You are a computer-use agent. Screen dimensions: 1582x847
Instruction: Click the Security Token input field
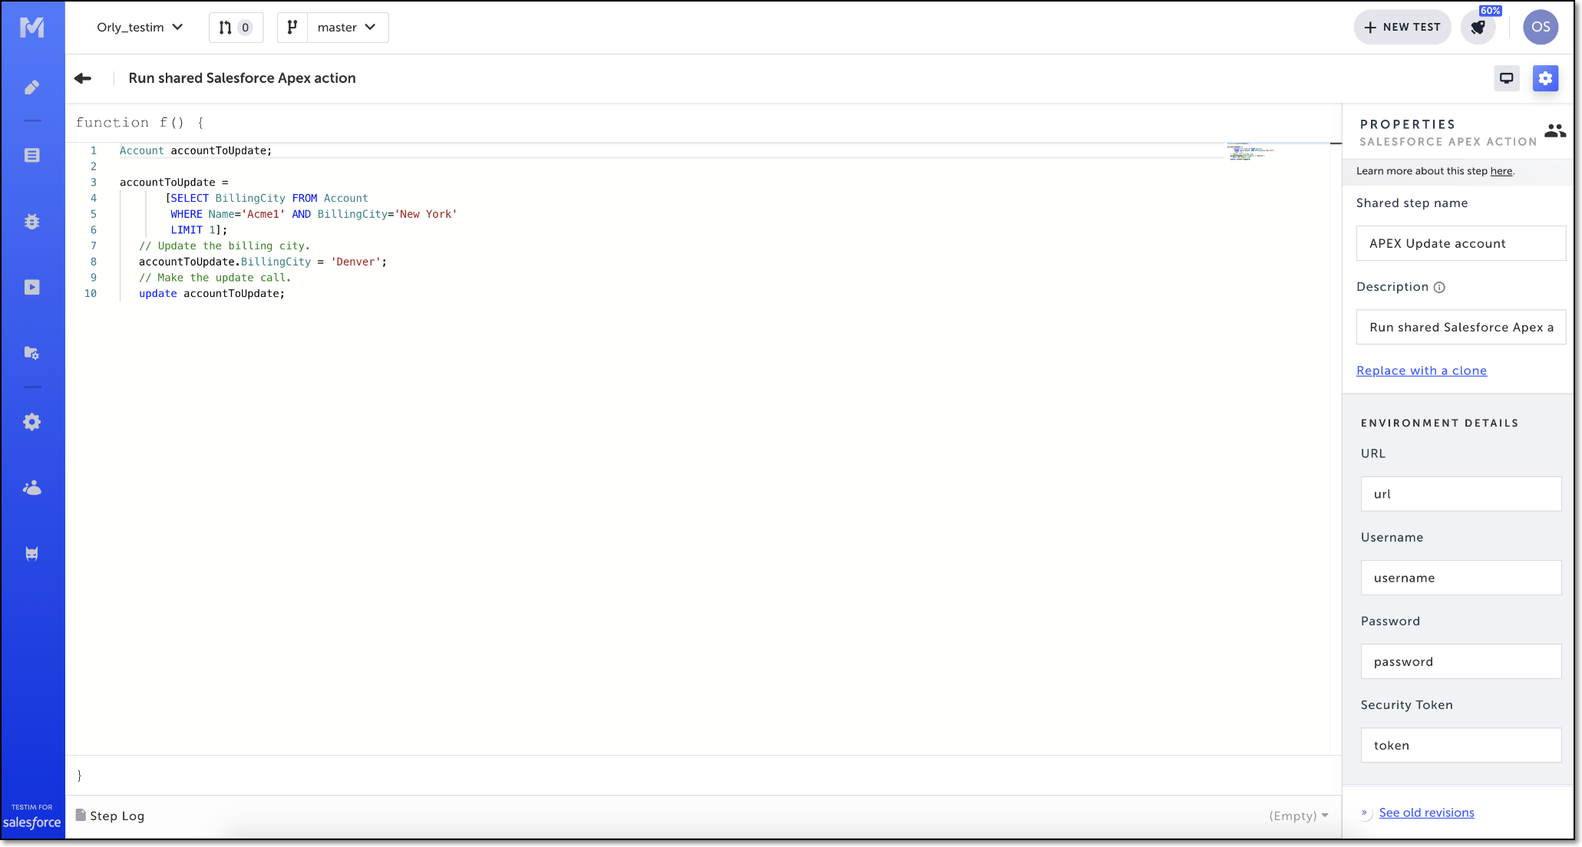1460,745
